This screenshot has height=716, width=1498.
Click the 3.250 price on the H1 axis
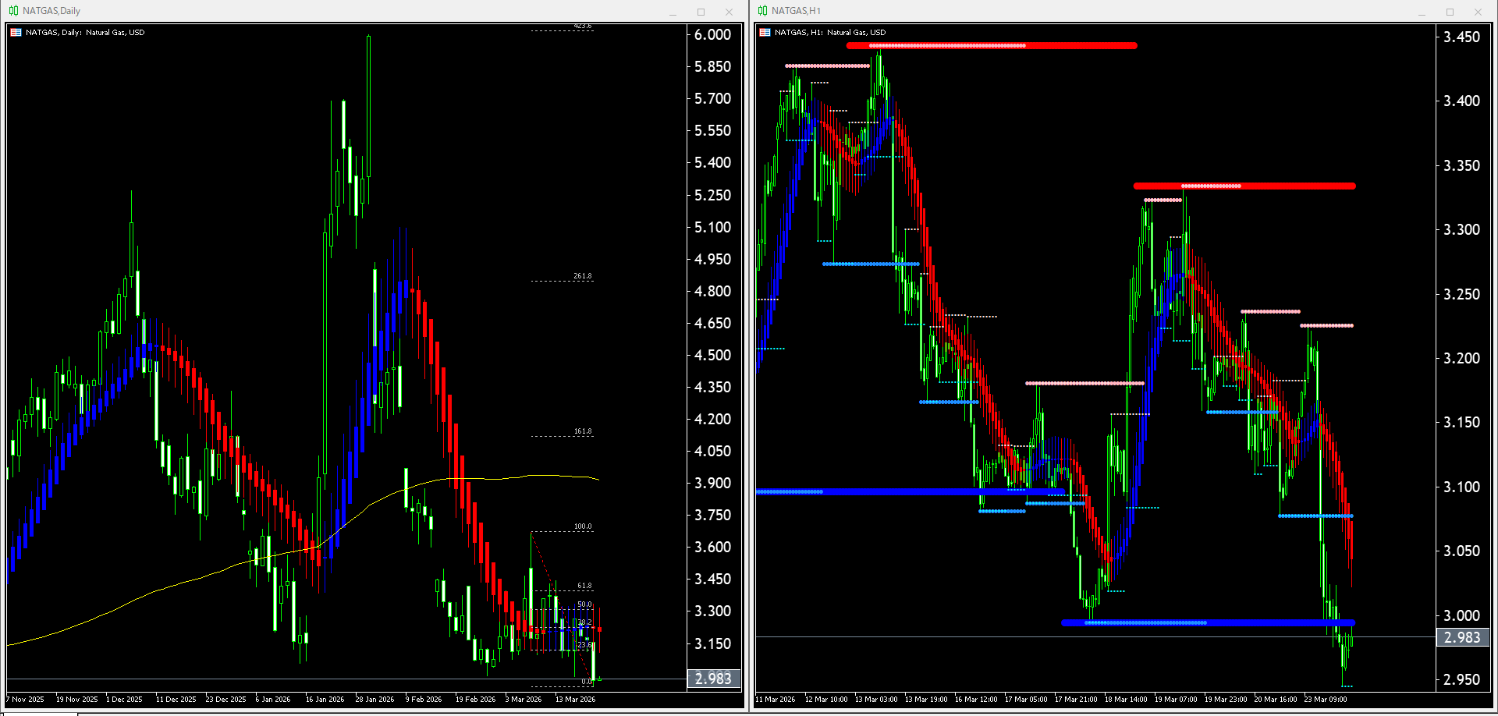1462,294
